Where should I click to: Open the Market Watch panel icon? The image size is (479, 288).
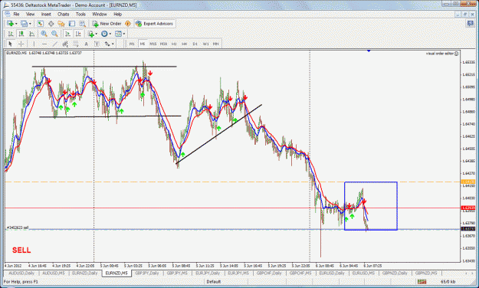coord(41,24)
